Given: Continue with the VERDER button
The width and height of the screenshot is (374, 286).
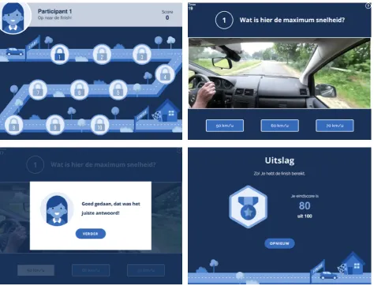Looking at the screenshot, I should [x=91, y=234].
